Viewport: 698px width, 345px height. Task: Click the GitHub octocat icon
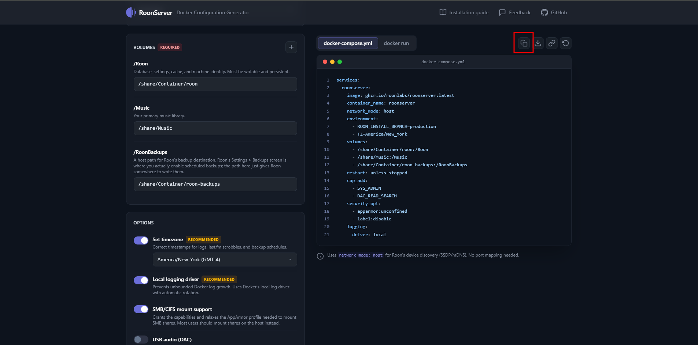click(x=544, y=12)
